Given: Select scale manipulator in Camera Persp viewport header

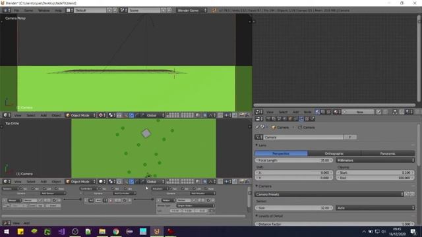Looking at the screenshot, I should click(142, 115).
